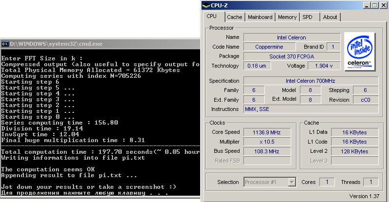Click the Intel Inside Celeron logo

360,52
